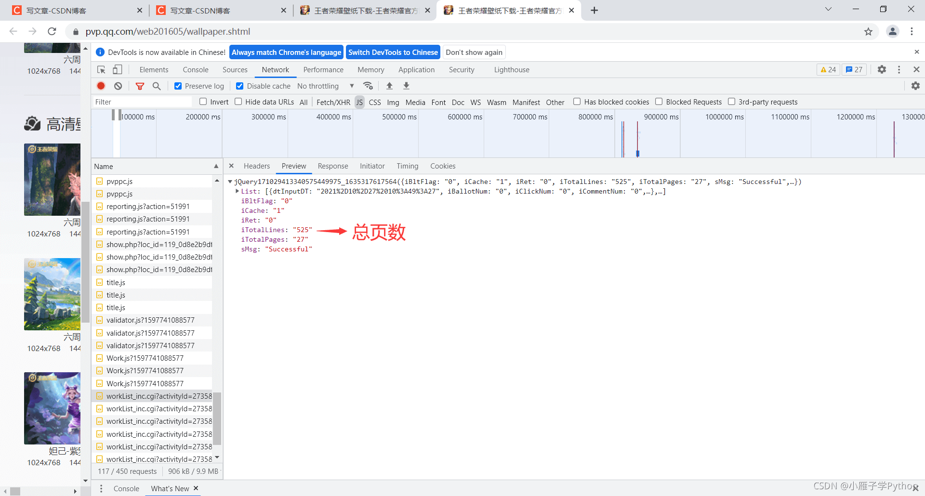The width and height of the screenshot is (925, 496).
Task: Click the import HAR file upload icon
Action: point(389,86)
